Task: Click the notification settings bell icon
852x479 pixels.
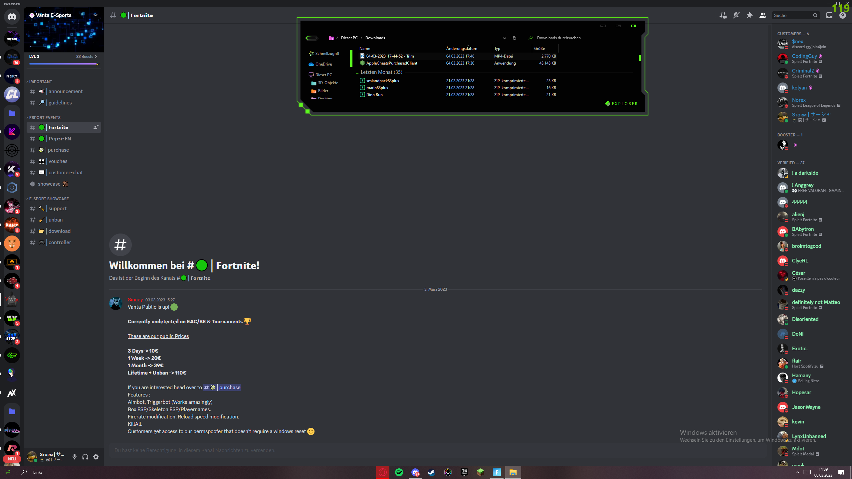Action: tap(736, 15)
